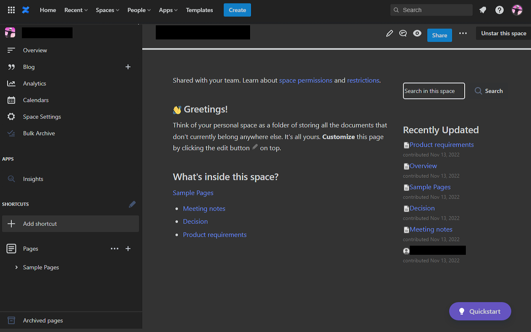Open the space permissions link

pos(306,80)
